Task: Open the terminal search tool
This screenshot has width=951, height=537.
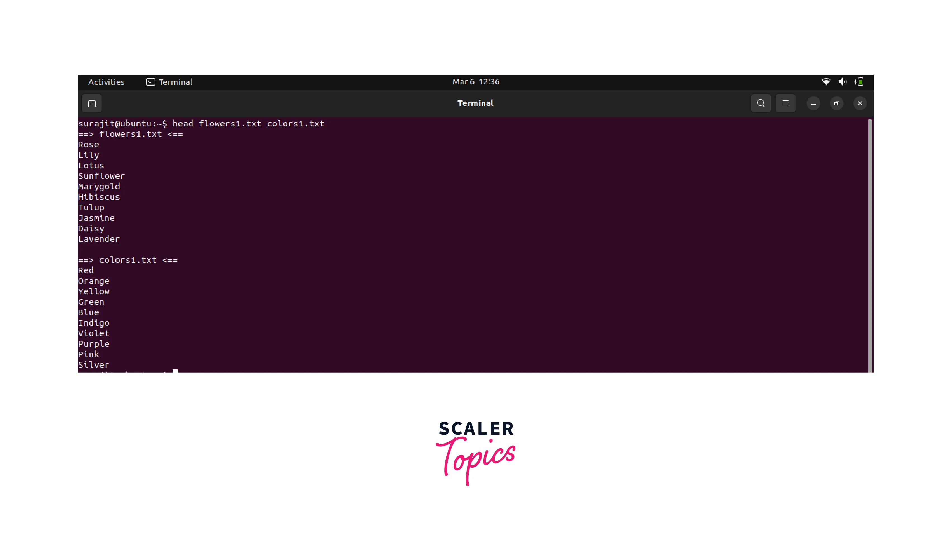Action: click(761, 103)
